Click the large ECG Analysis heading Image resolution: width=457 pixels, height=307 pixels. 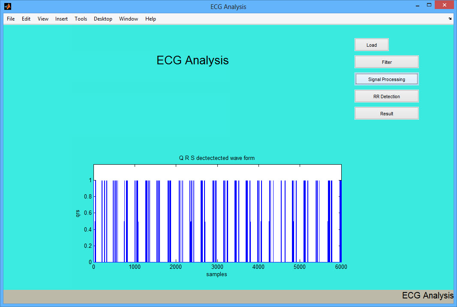click(192, 60)
